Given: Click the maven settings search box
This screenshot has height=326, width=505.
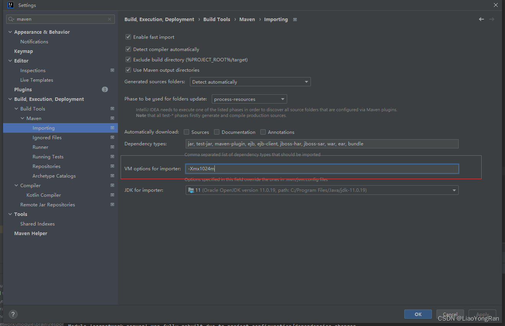Looking at the screenshot, I should pyautogui.click(x=60, y=19).
